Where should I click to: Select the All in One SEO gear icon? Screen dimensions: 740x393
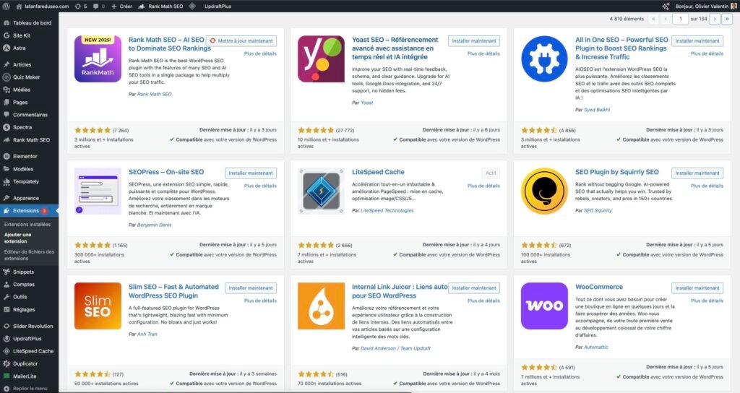(x=544, y=59)
